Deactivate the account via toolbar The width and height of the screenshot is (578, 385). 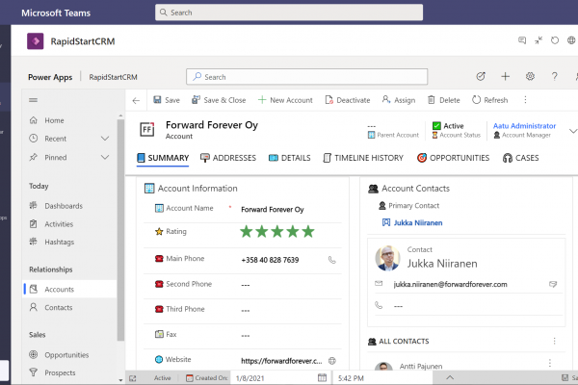347,100
